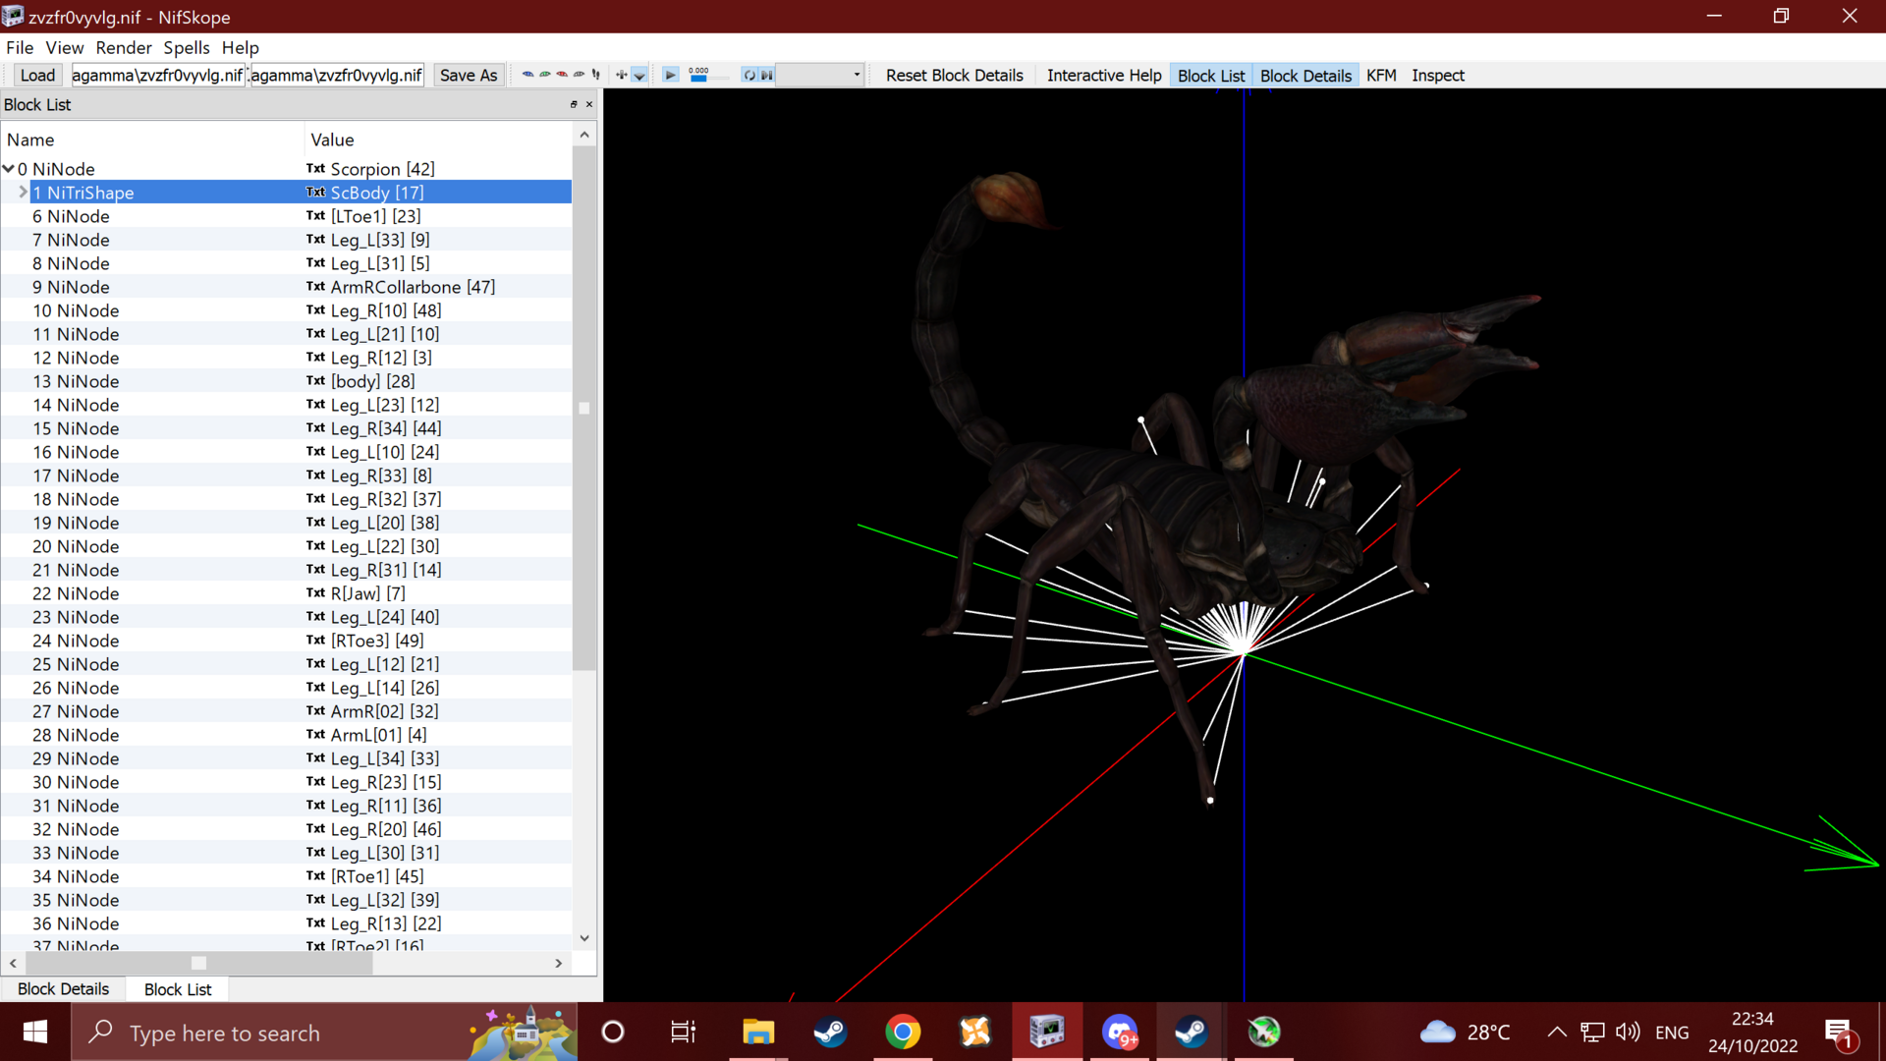
Task: Switch to Side view (red eye icon)
Action: pyautogui.click(x=562, y=74)
